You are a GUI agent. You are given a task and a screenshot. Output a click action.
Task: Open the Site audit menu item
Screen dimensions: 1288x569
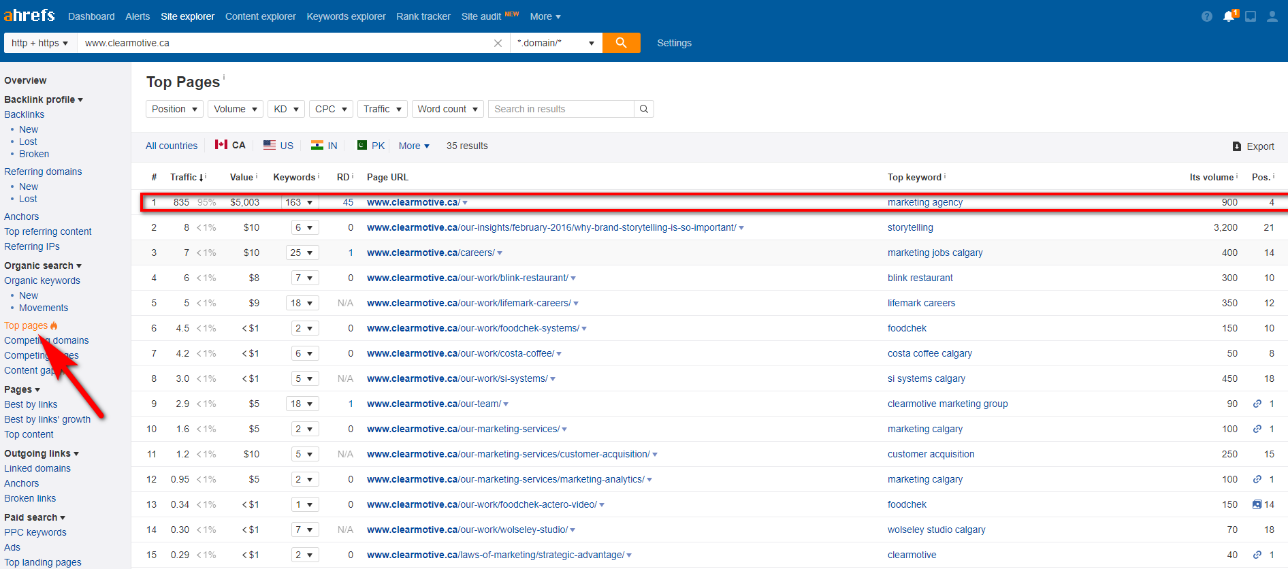pyautogui.click(x=481, y=16)
